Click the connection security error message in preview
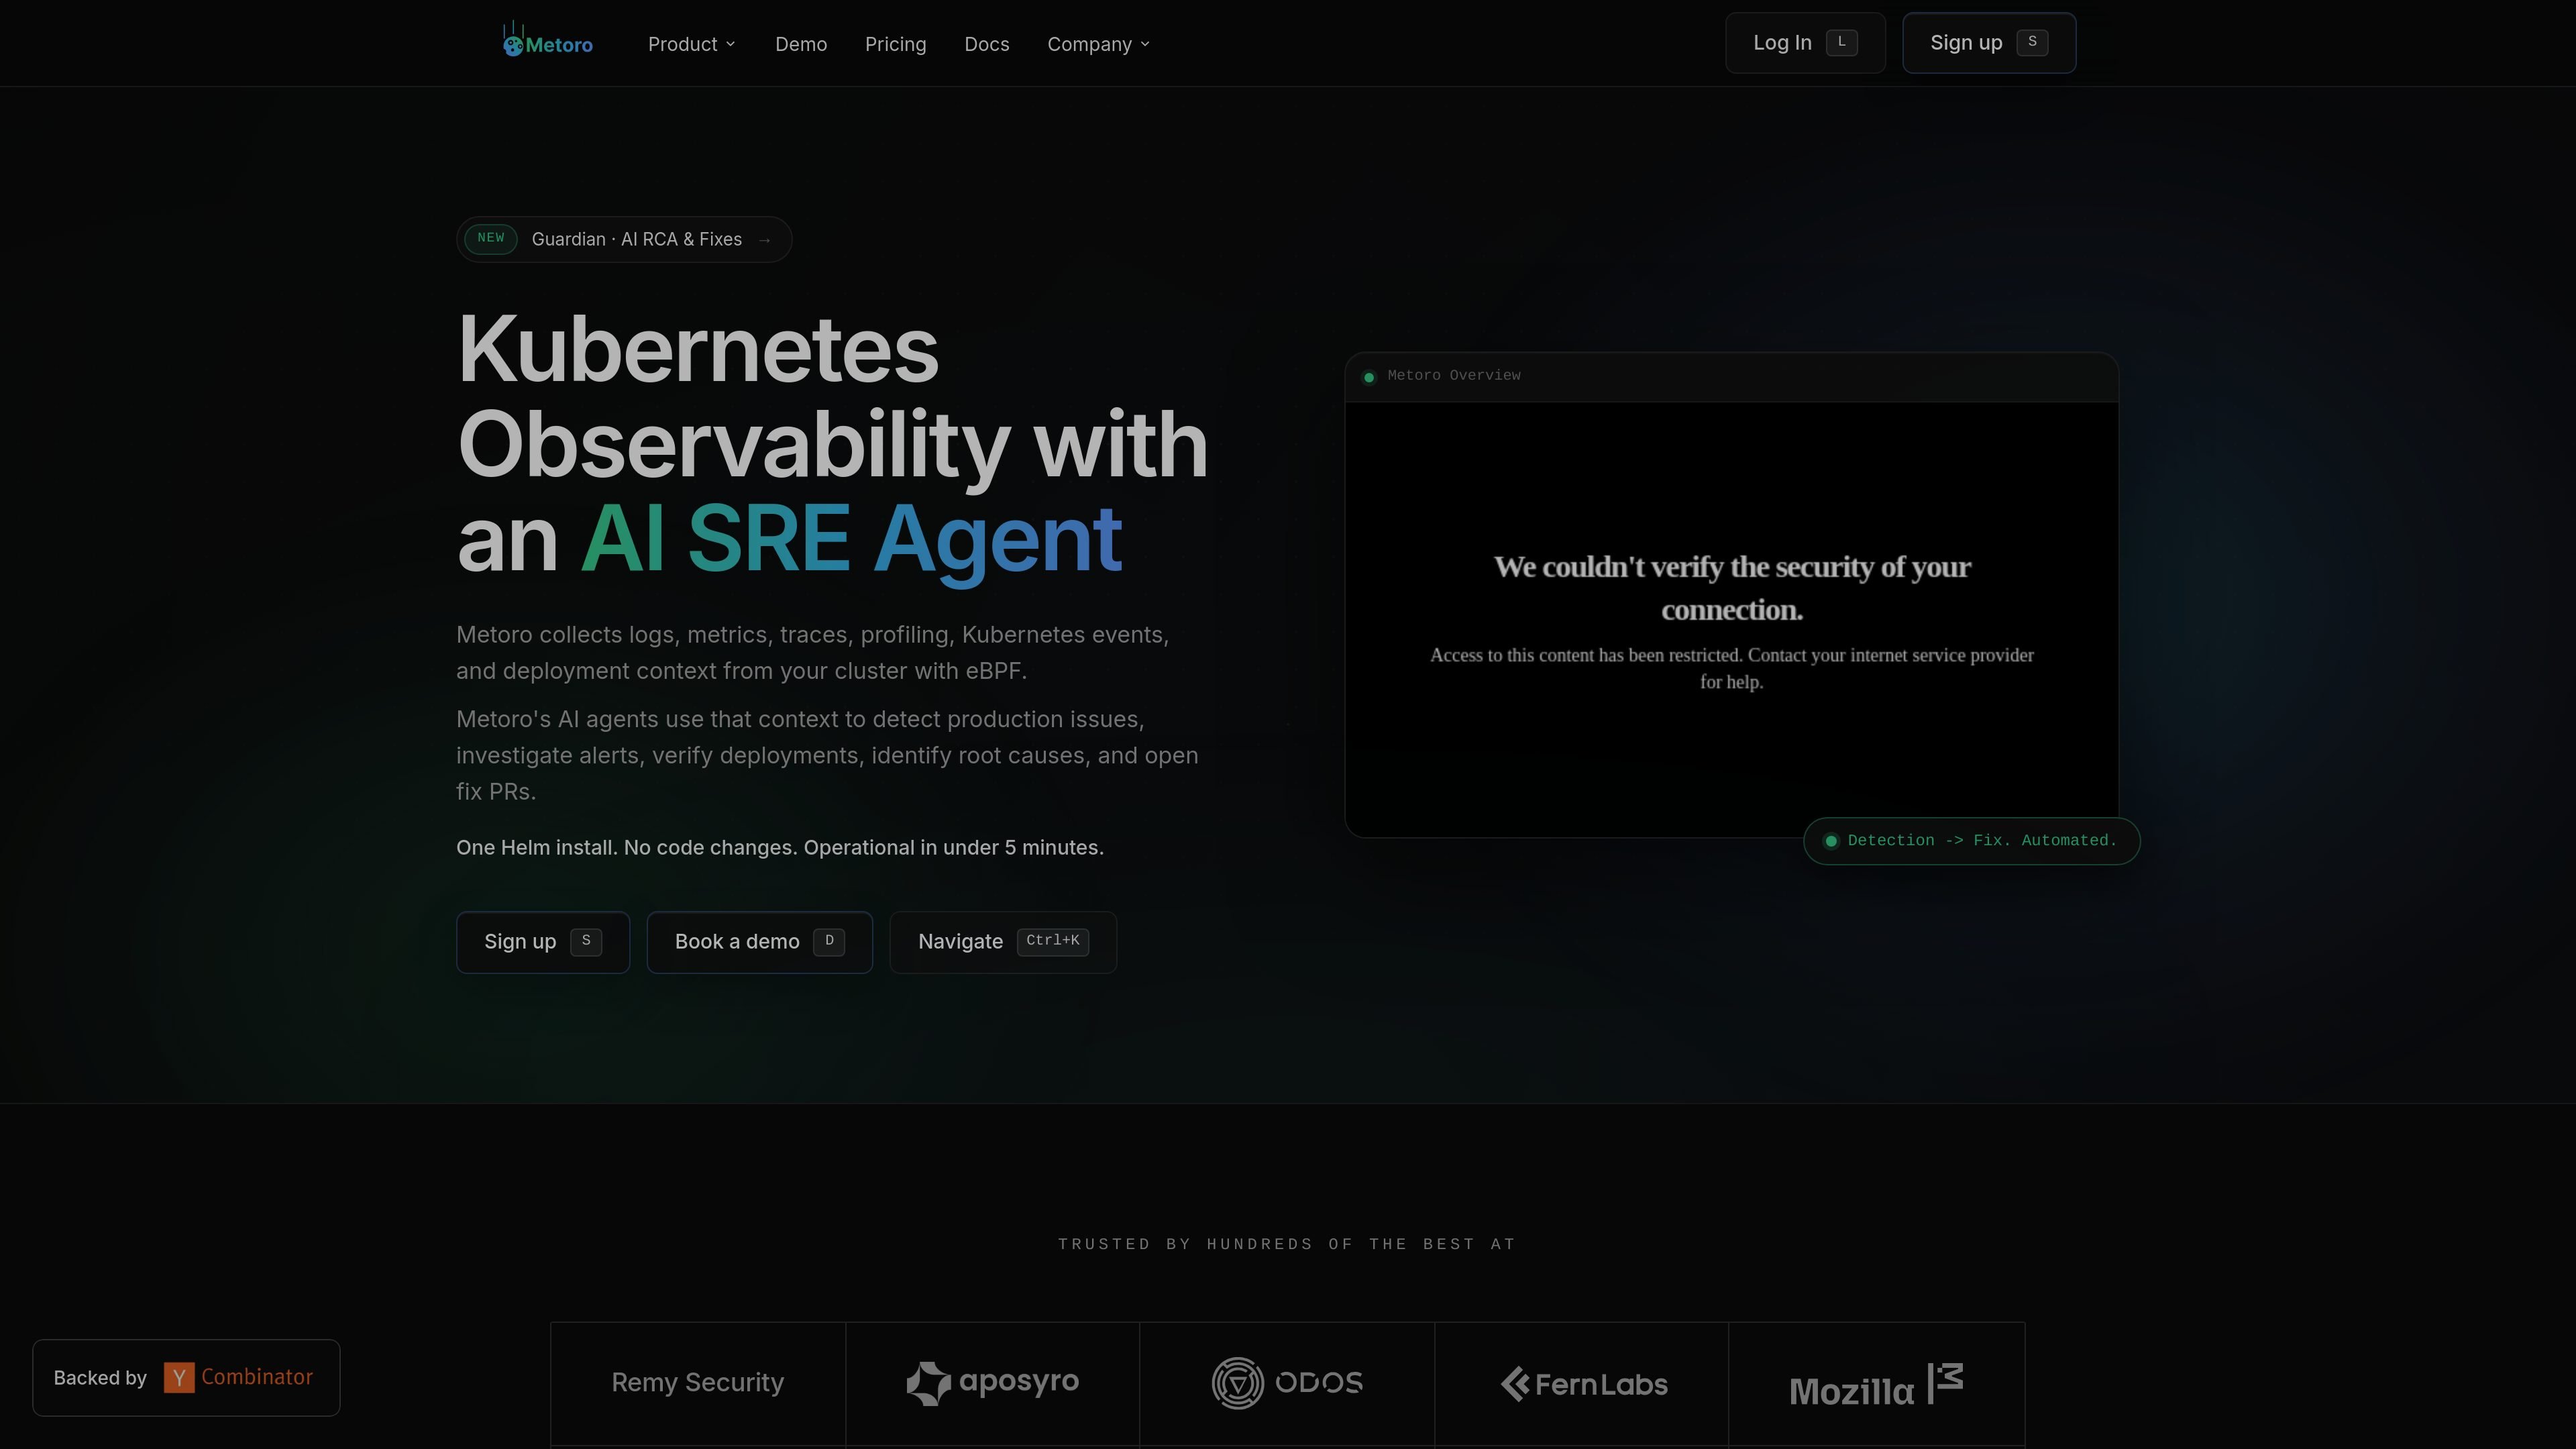Viewport: 2576px width, 1449px height. pos(1732,622)
